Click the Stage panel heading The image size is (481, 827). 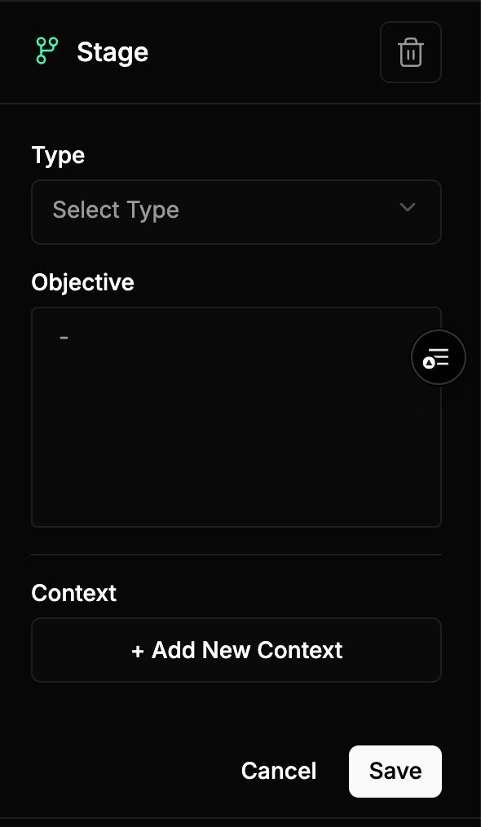click(113, 51)
